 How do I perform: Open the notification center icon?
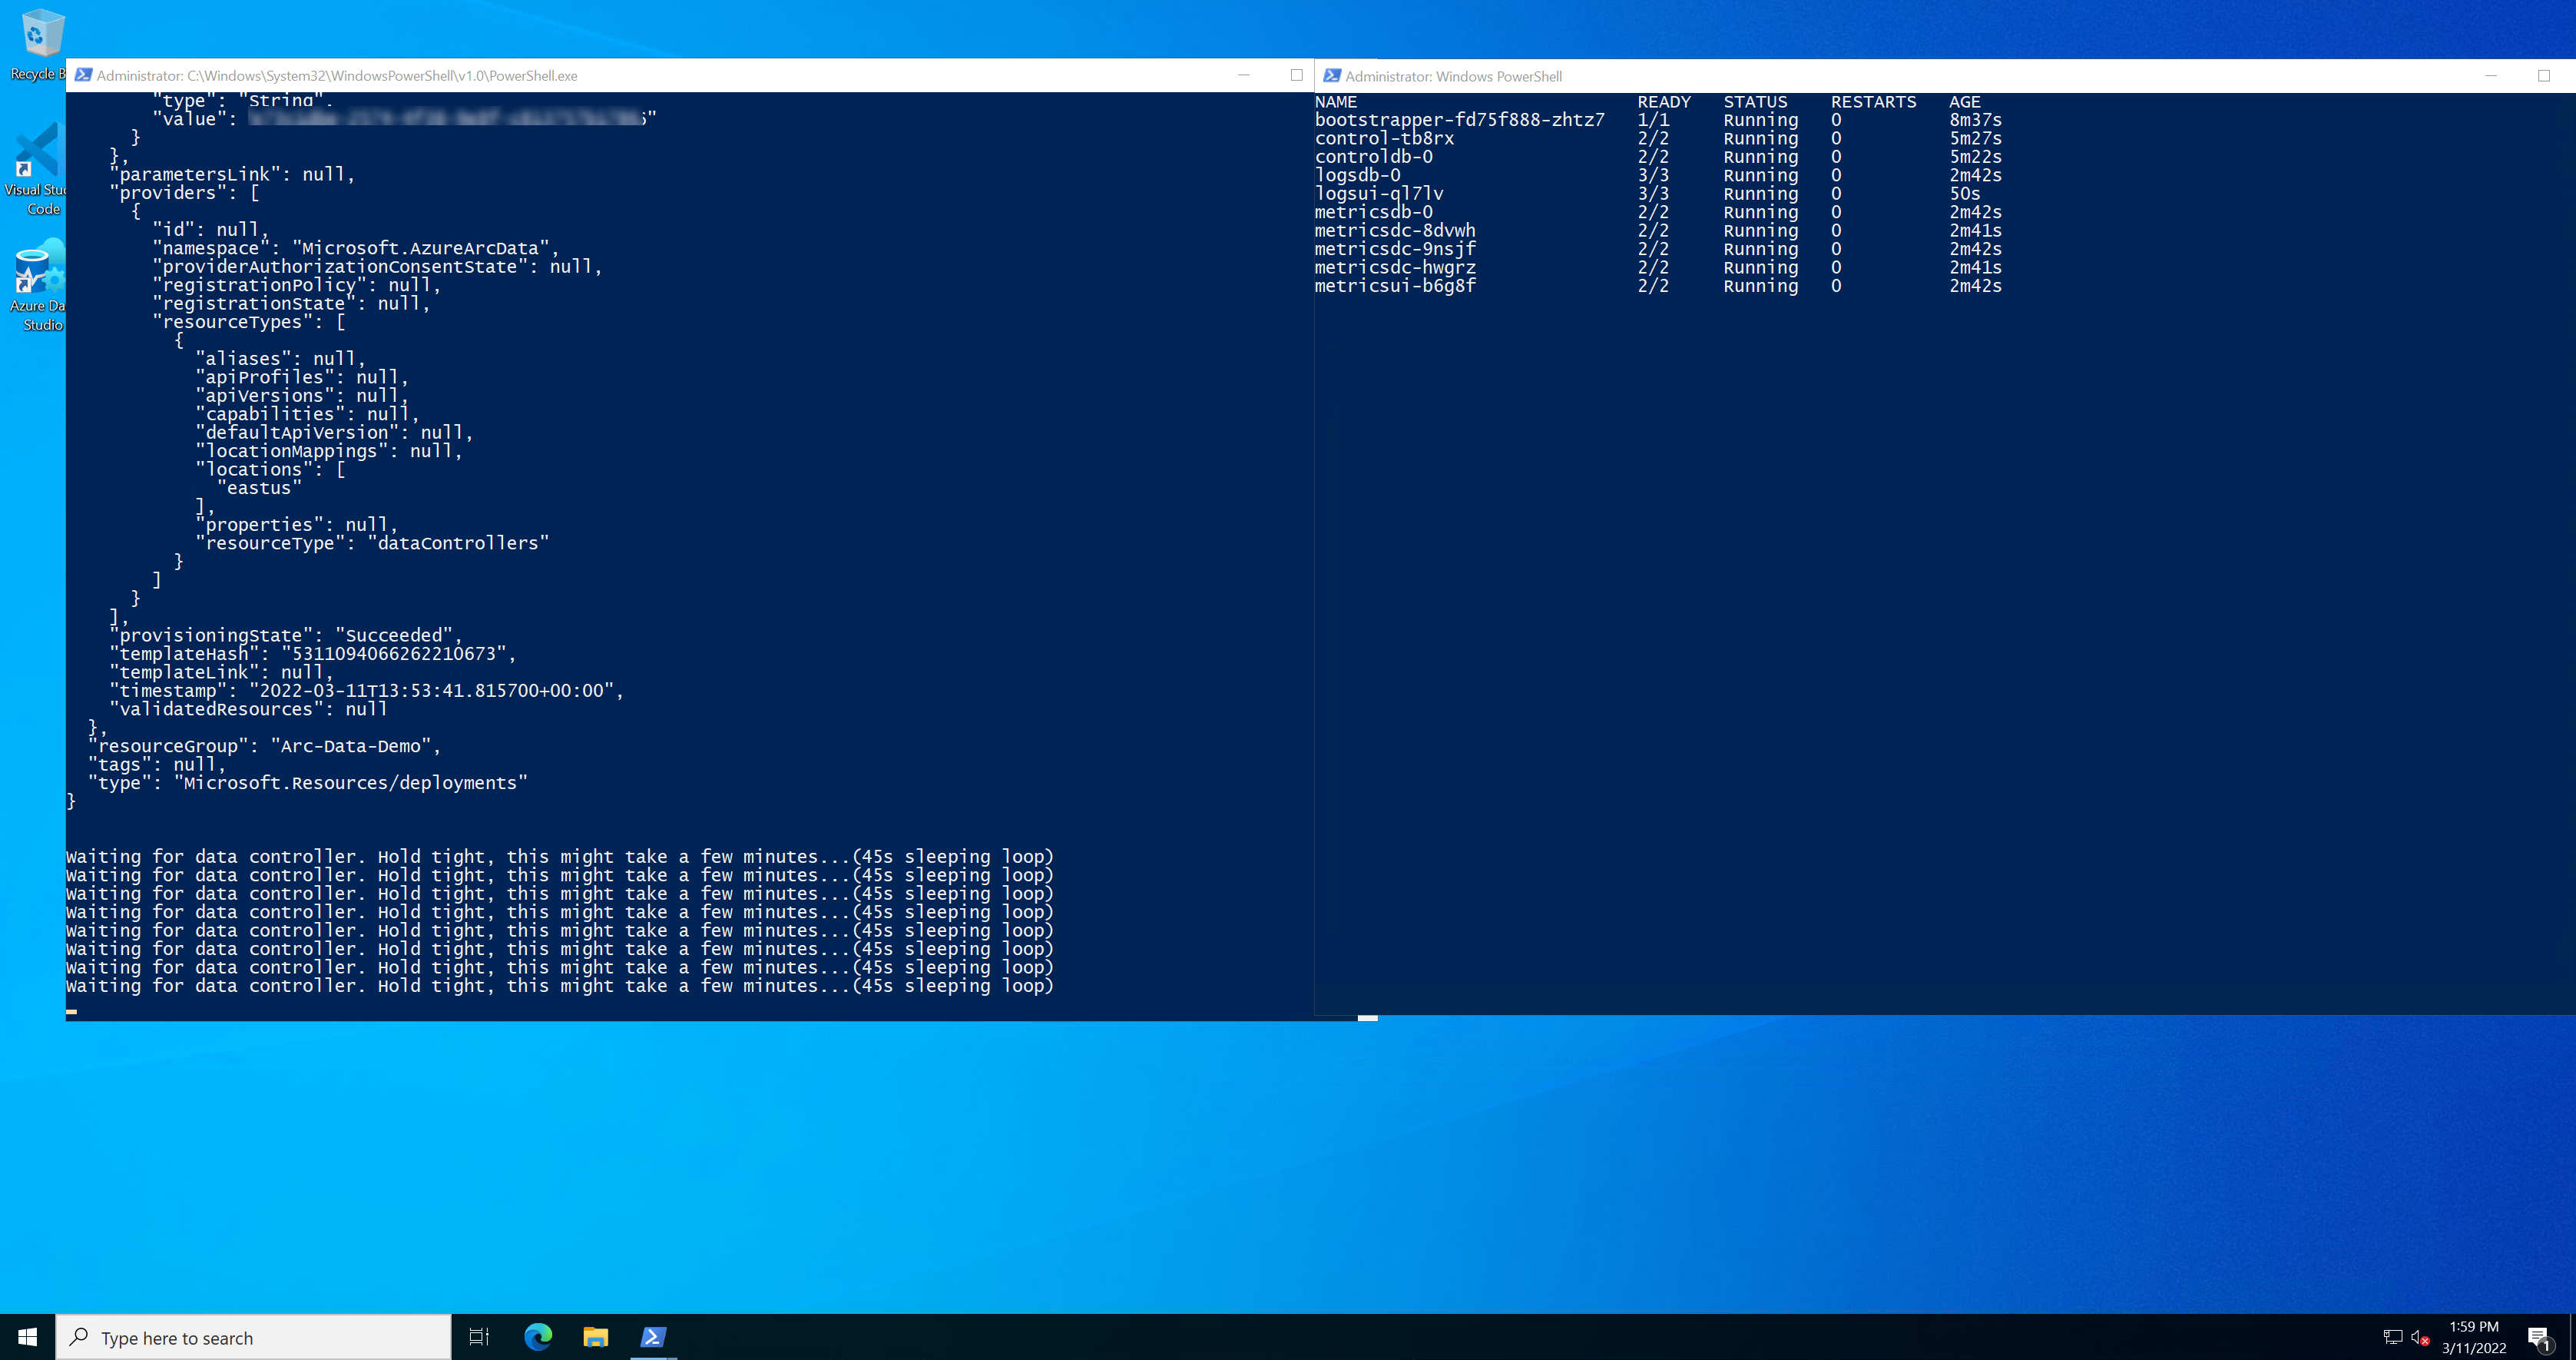pos(2539,1337)
